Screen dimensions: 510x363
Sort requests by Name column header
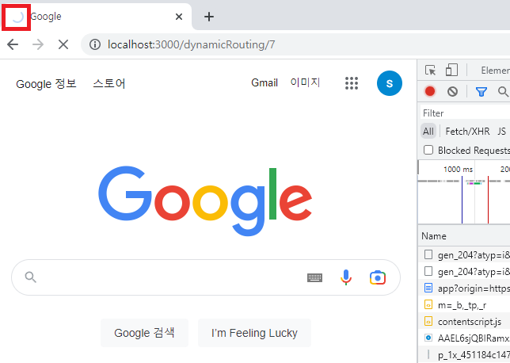point(433,235)
